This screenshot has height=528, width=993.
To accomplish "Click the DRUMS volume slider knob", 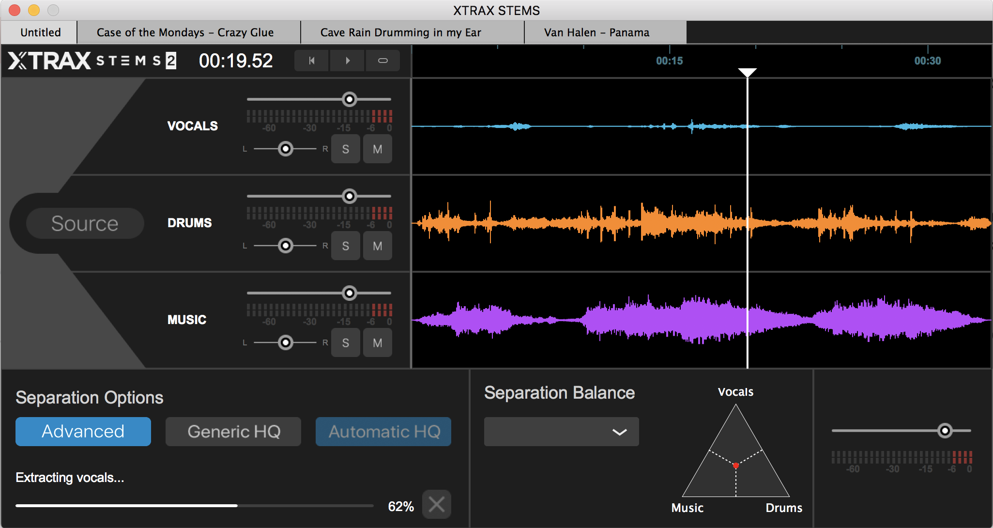I will click(x=349, y=196).
